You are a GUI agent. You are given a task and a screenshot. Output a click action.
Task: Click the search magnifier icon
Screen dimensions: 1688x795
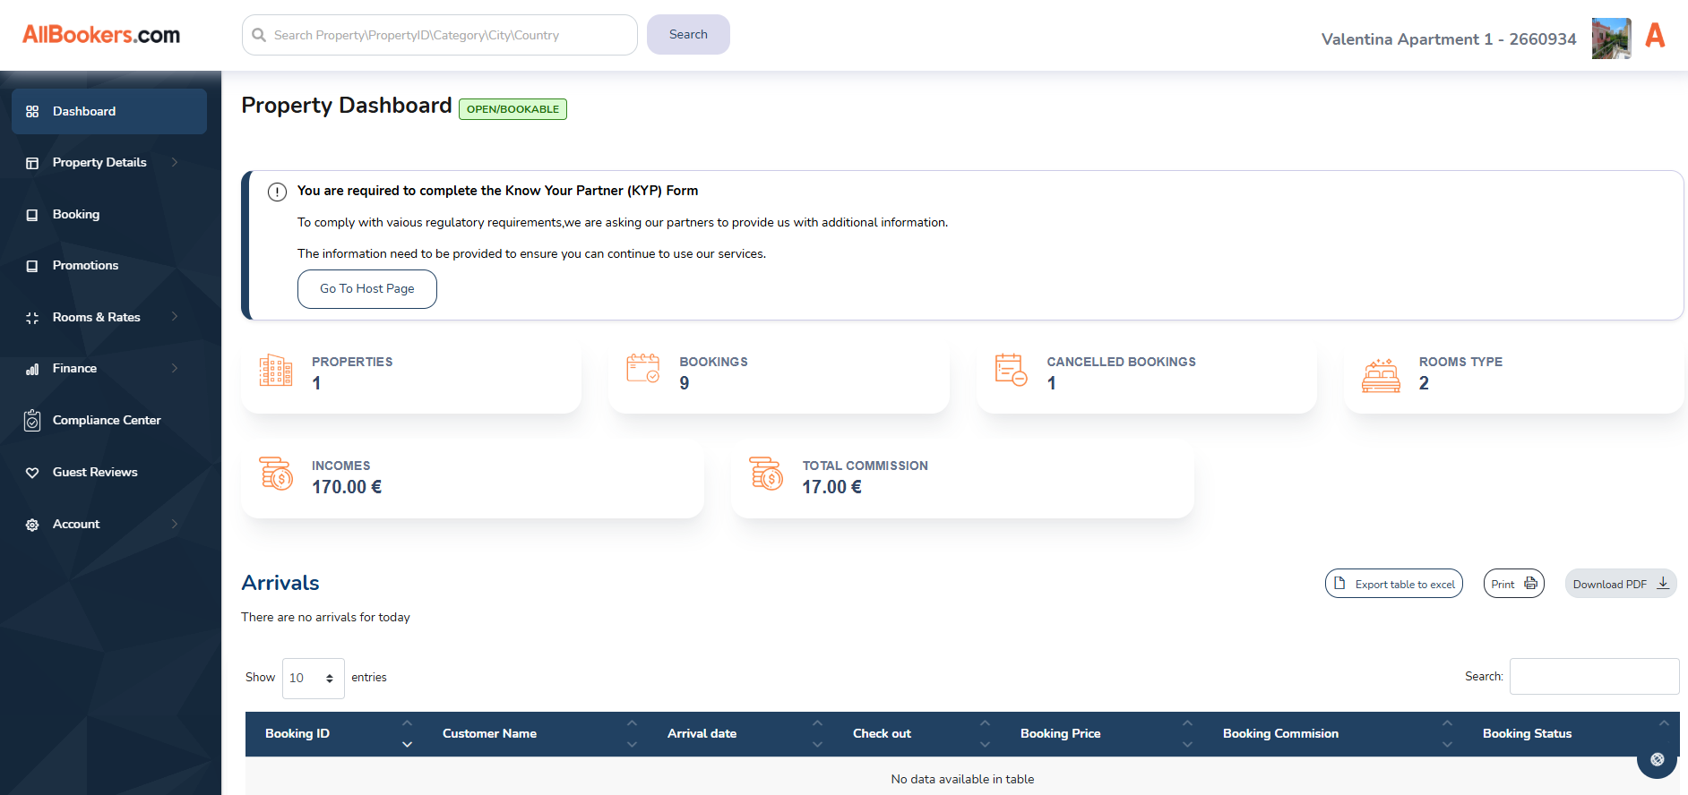coord(259,35)
